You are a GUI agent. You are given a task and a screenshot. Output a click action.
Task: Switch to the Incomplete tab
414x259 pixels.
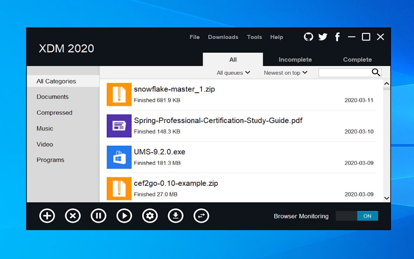[295, 59]
